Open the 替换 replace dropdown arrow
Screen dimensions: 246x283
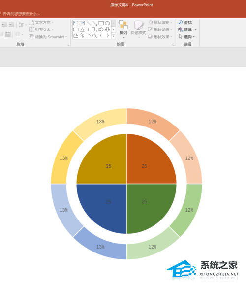point(196,30)
